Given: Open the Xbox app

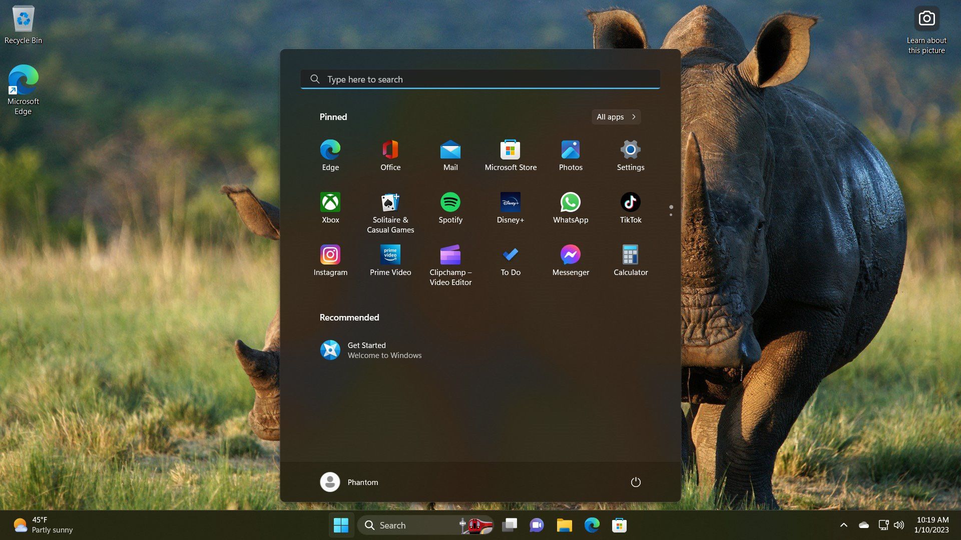Looking at the screenshot, I should [x=330, y=202].
